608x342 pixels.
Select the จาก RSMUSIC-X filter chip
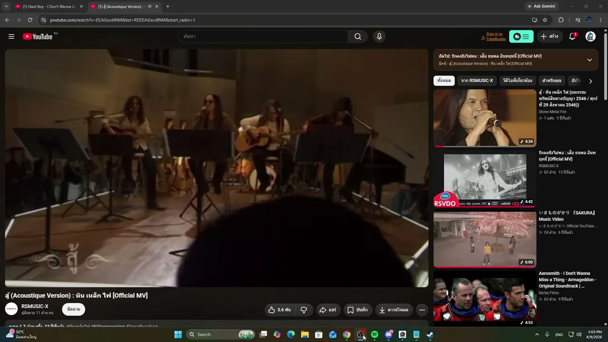click(477, 81)
